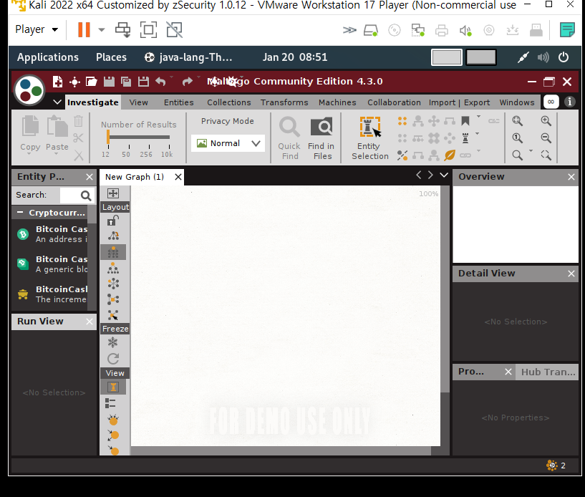585x497 pixels.
Task: Activate the Entity Selection tool
Action: 370,137
